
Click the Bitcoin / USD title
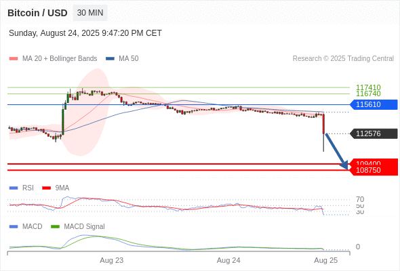click(37, 13)
